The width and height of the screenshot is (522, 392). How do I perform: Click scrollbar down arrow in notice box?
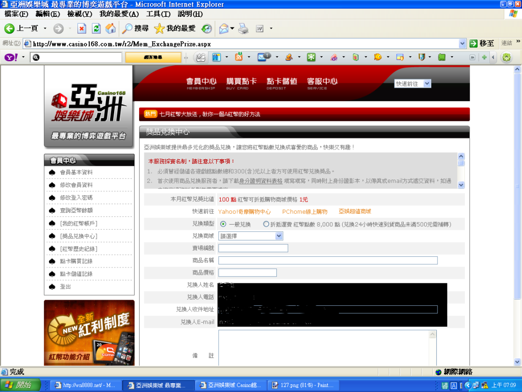point(461,185)
